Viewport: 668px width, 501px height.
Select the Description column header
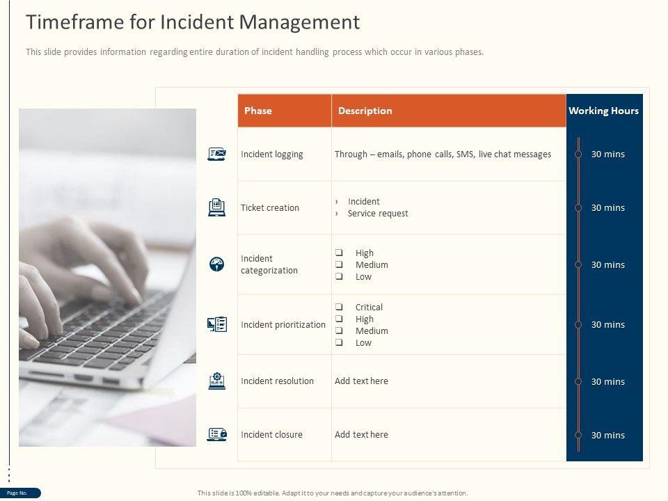(449, 111)
